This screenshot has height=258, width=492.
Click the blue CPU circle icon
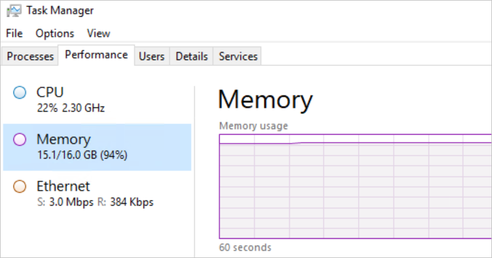pos(20,93)
